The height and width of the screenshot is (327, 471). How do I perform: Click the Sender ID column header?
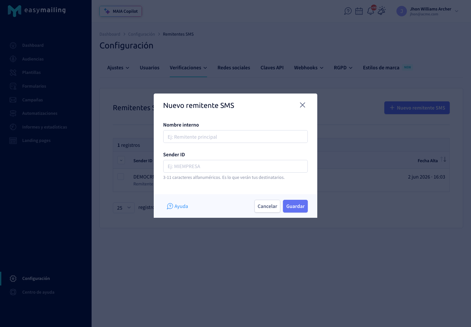click(x=143, y=161)
